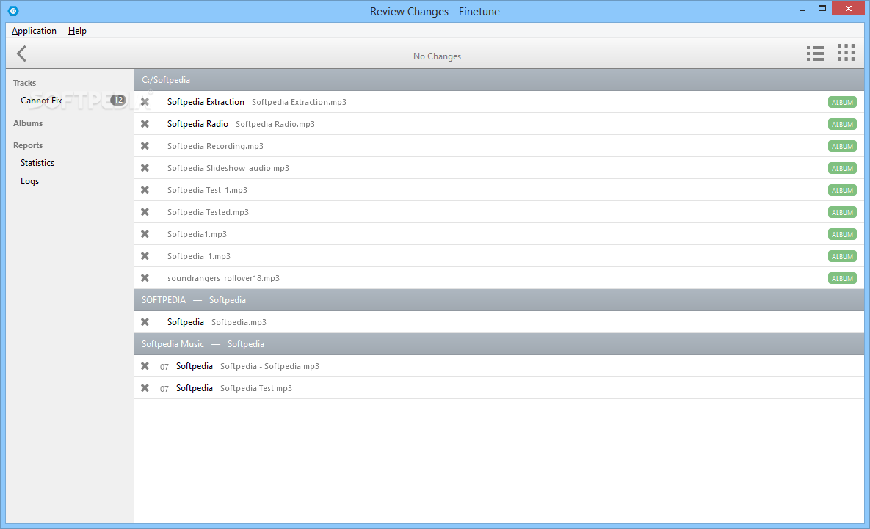Click the X icon for Softpedia Test_1.mp3
This screenshot has width=870, height=529.
click(145, 189)
